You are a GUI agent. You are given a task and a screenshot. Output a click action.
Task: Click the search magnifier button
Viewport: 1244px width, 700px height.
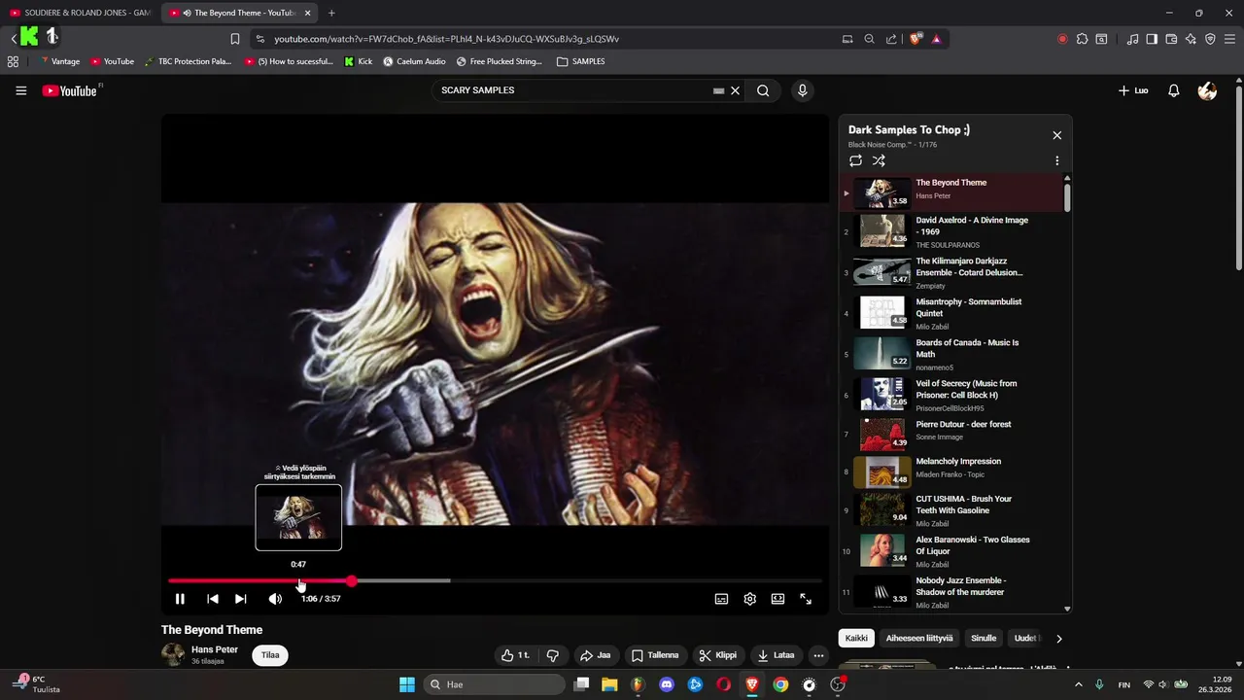pos(763,90)
